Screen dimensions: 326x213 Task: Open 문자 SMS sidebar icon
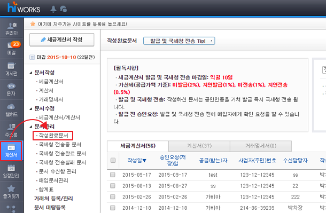pyautogui.click(x=12, y=90)
